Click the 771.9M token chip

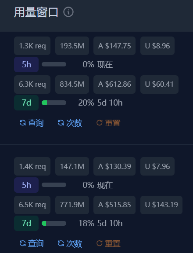[72, 205]
